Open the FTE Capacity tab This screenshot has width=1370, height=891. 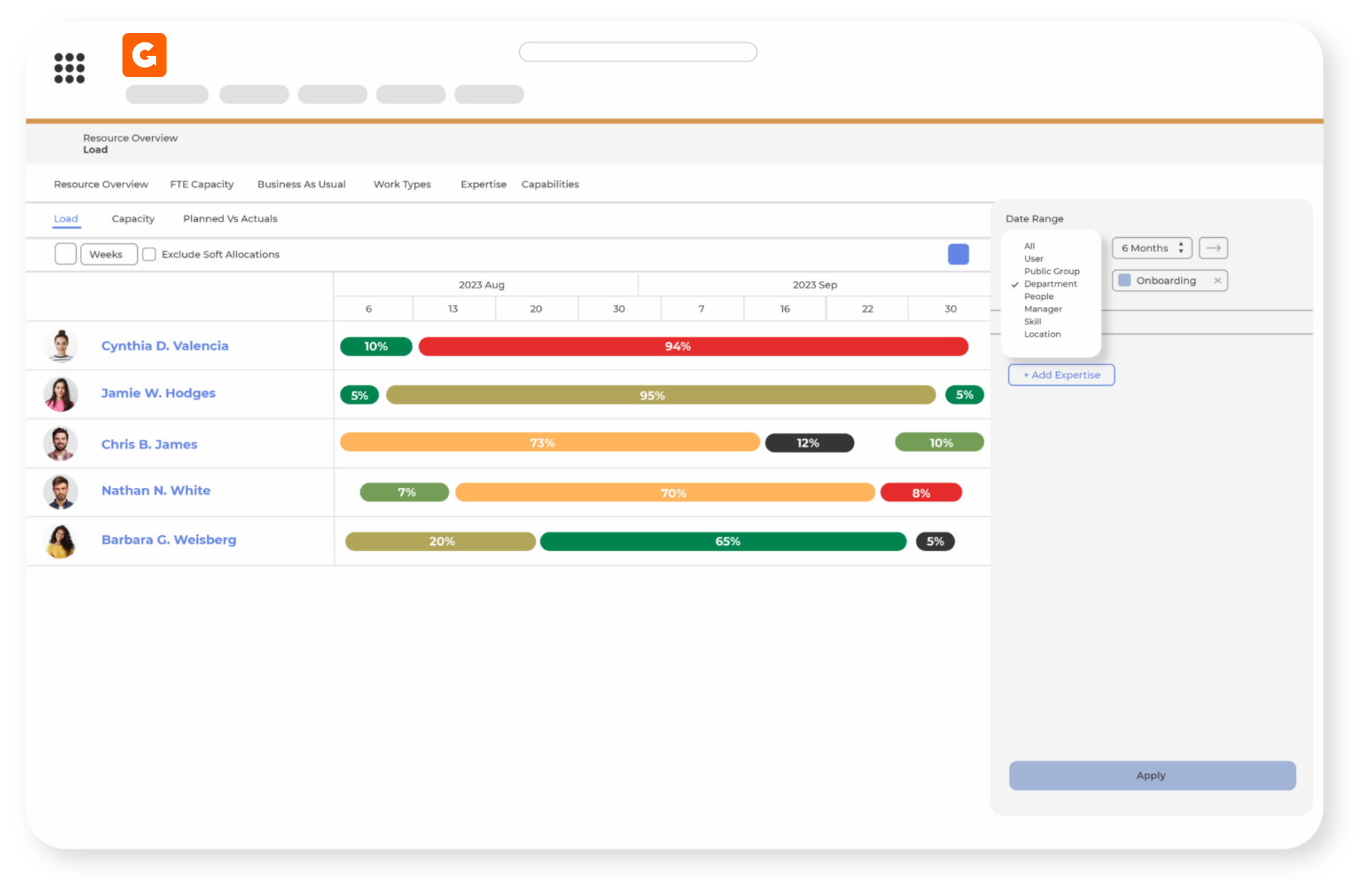coord(201,184)
